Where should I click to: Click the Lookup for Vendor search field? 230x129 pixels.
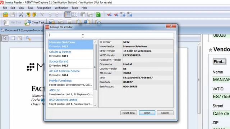(111, 35)
